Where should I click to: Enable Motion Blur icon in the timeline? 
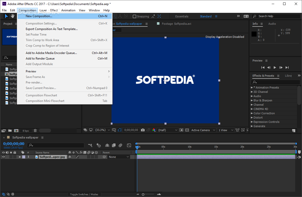coord(120,145)
